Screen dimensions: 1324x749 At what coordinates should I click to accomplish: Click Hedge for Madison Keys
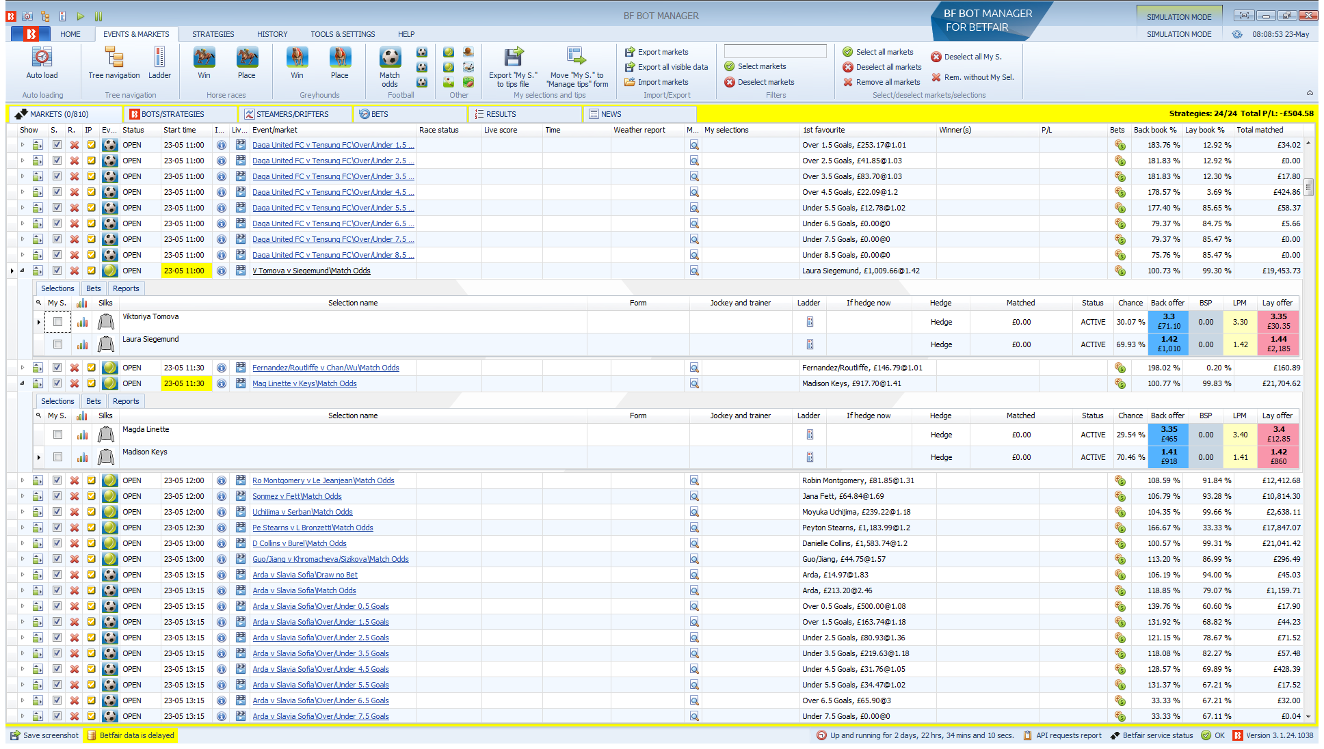click(x=941, y=457)
